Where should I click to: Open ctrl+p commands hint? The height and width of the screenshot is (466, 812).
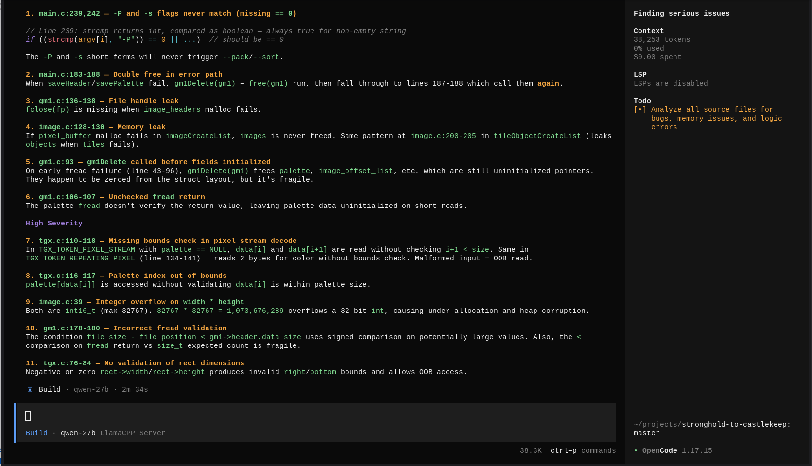tap(583, 451)
